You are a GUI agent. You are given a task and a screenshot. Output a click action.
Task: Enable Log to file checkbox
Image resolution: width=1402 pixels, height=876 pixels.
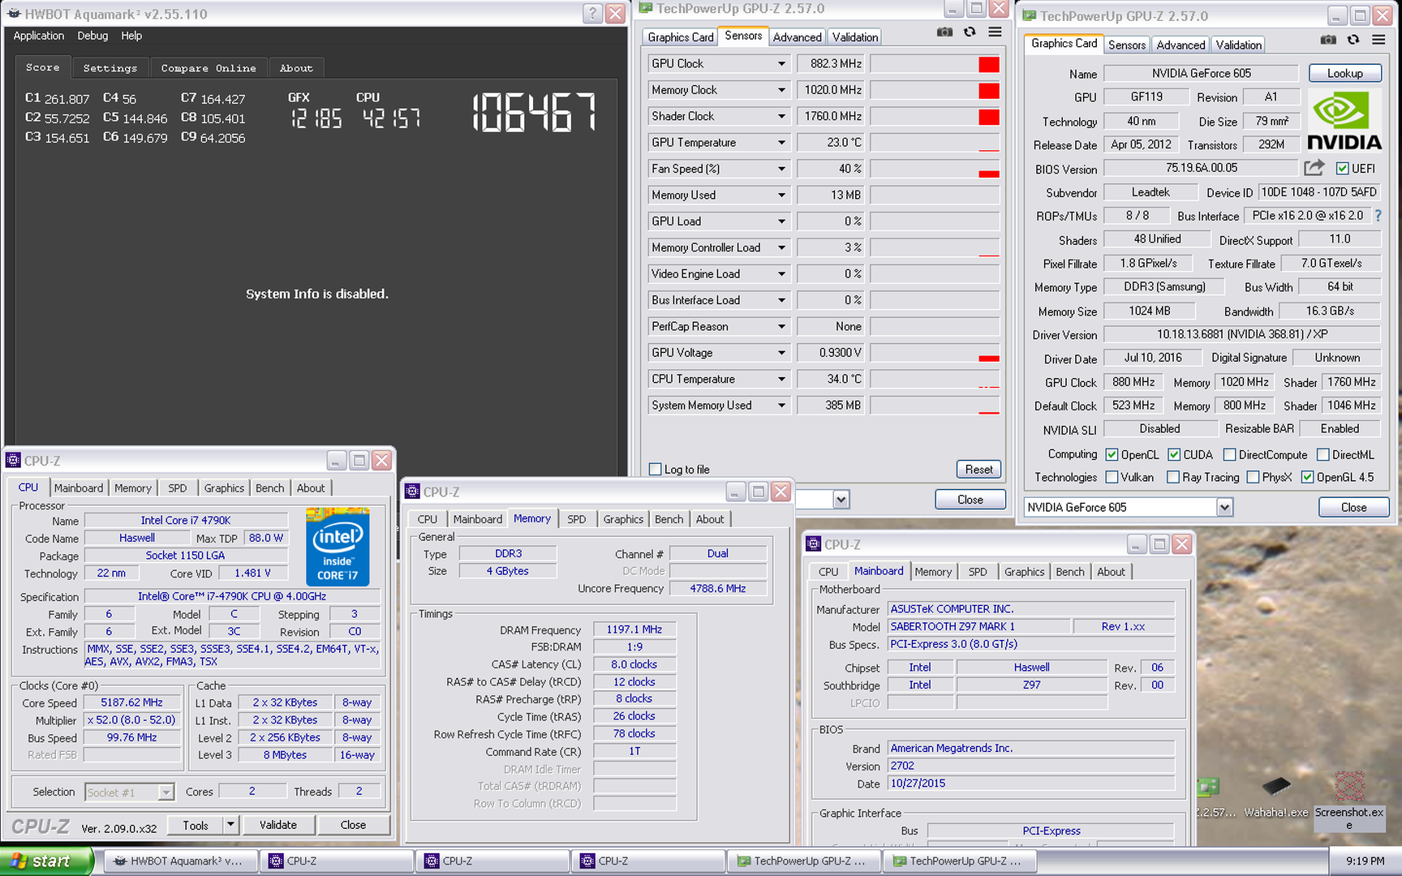[656, 470]
